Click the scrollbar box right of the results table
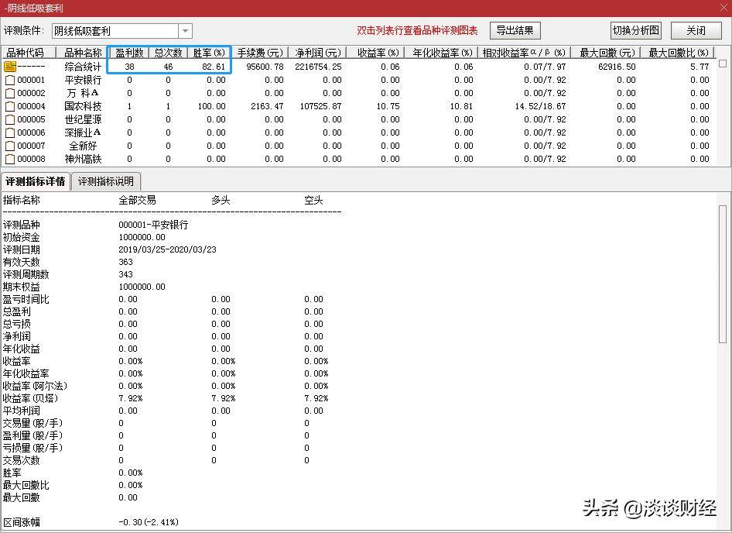The image size is (732, 533). [723, 63]
